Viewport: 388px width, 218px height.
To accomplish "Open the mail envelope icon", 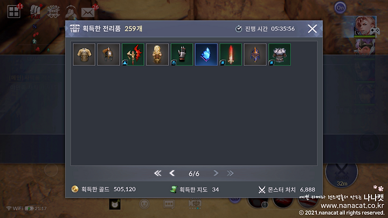I will coord(88,12).
